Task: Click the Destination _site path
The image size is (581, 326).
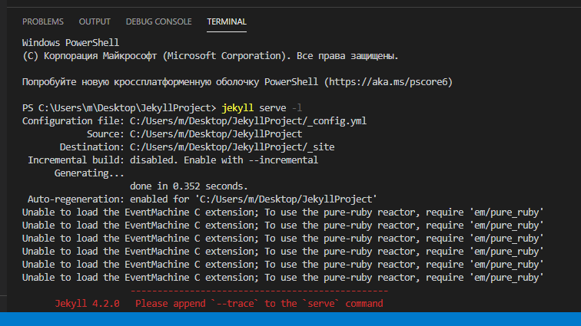Action: (x=231, y=147)
